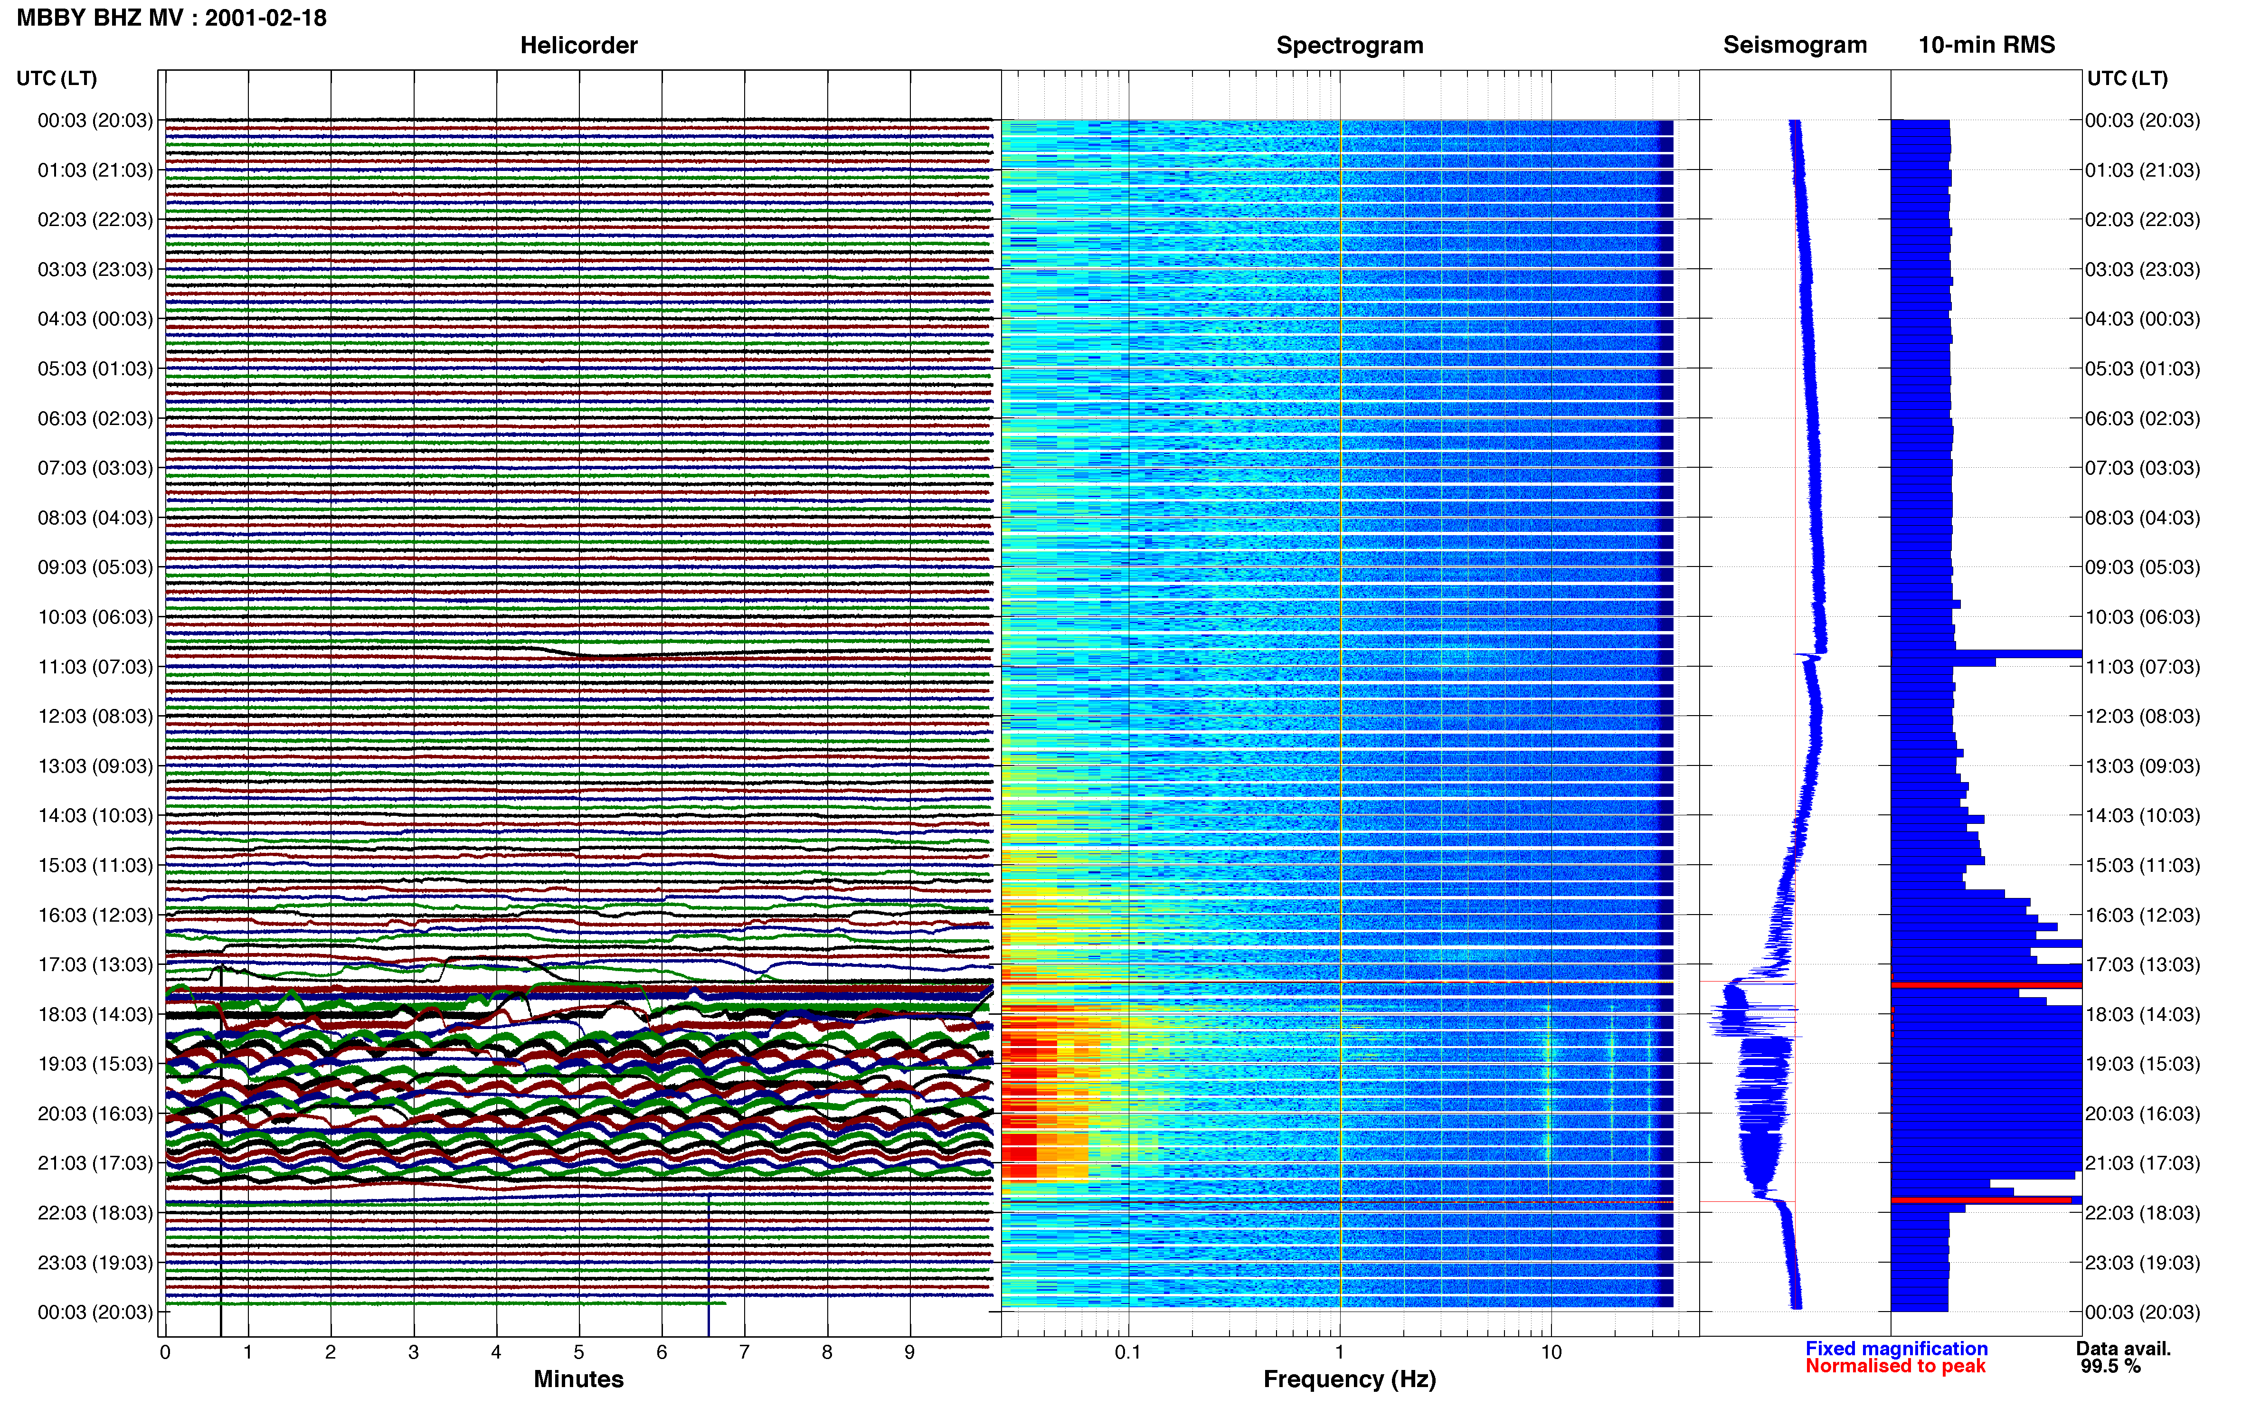Image resolution: width=2251 pixels, height=1407 pixels.
Task: Click left-axis time label '04:03 (00:03)'
Action: click(95, 319)
